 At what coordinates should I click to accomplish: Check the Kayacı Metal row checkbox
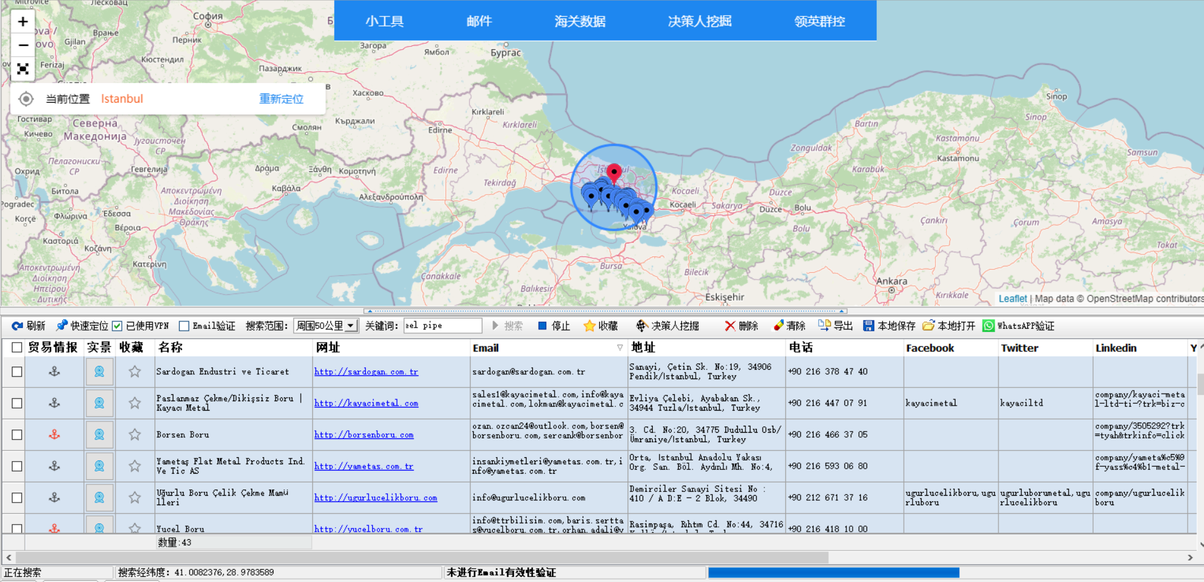tap(17, 403)
